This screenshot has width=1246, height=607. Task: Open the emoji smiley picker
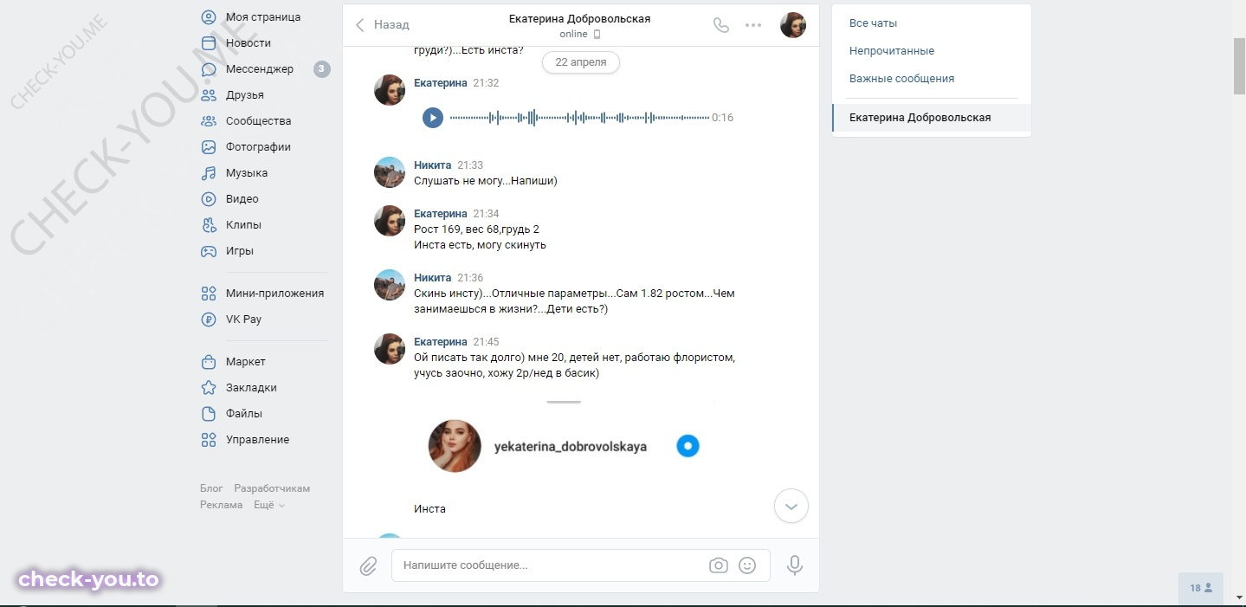pos(747,565)
